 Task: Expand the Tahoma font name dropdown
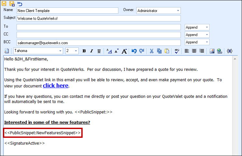click(x=60, y=51)
